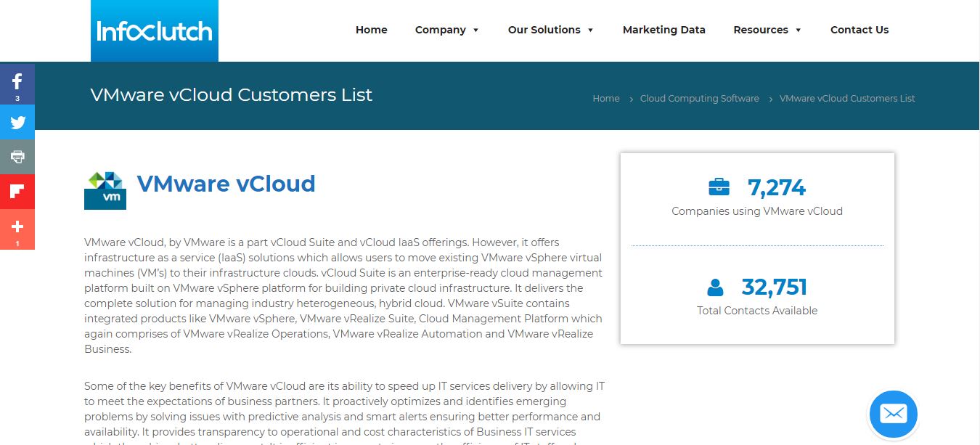Go to Contact Us page

(x=859, y=30)
